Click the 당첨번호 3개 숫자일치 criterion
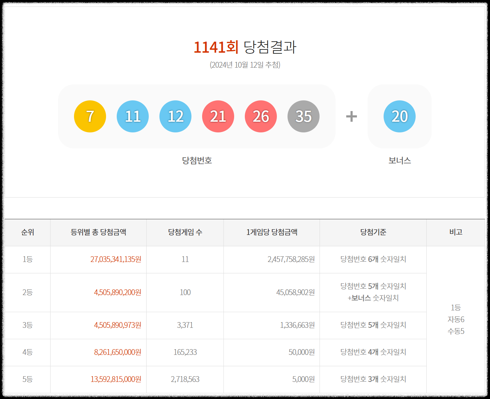The width and height of the screenshot is (490, 399). 373,379
